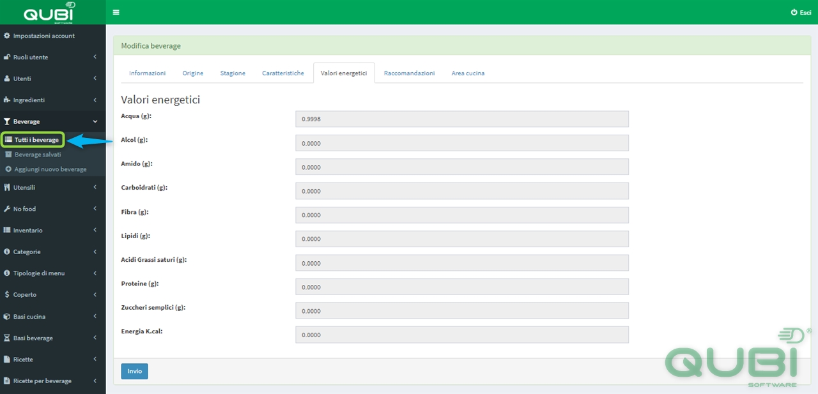The width and height of the screenshot is (818, 394).
Task: Click the Categorie info icon
Action: pyautogui.click(x=7, y=252)
